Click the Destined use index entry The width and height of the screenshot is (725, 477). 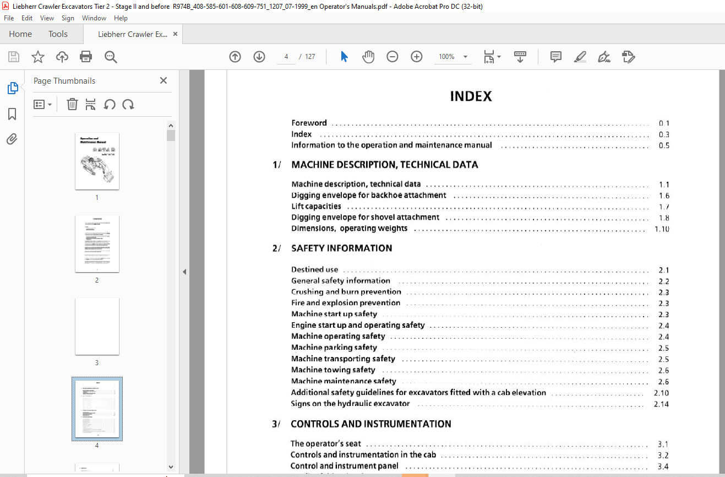click(x=315, y=270)
